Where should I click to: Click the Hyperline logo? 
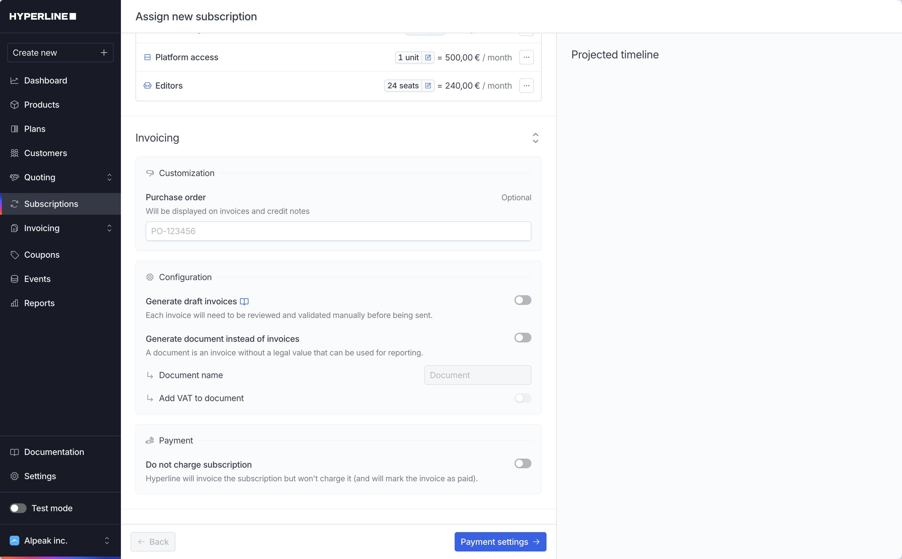click(43, 16)
